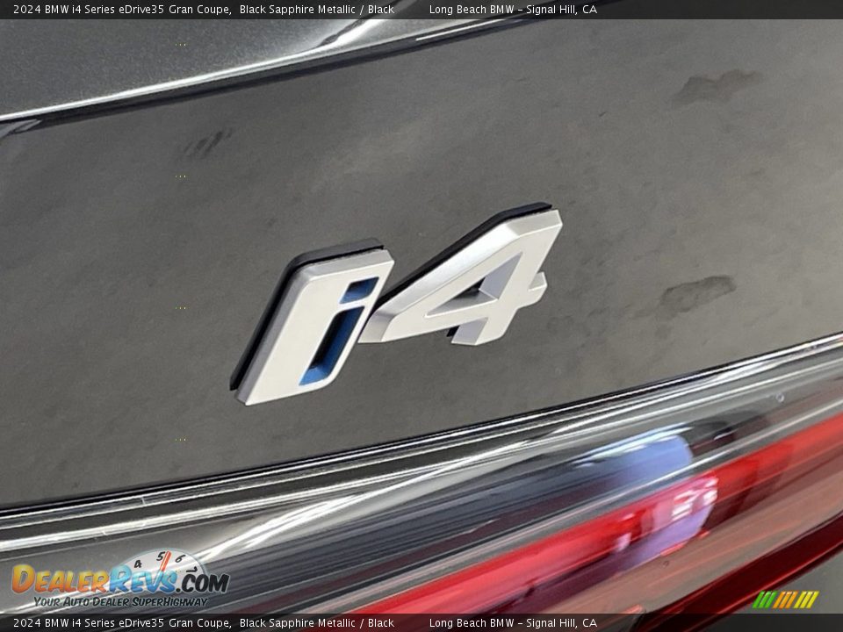Click the top text "Long Beach BMW – Signal Hill, CA"
Image resolution: width=843 pixels, height=632 pixels.
(x=513, y=9)
